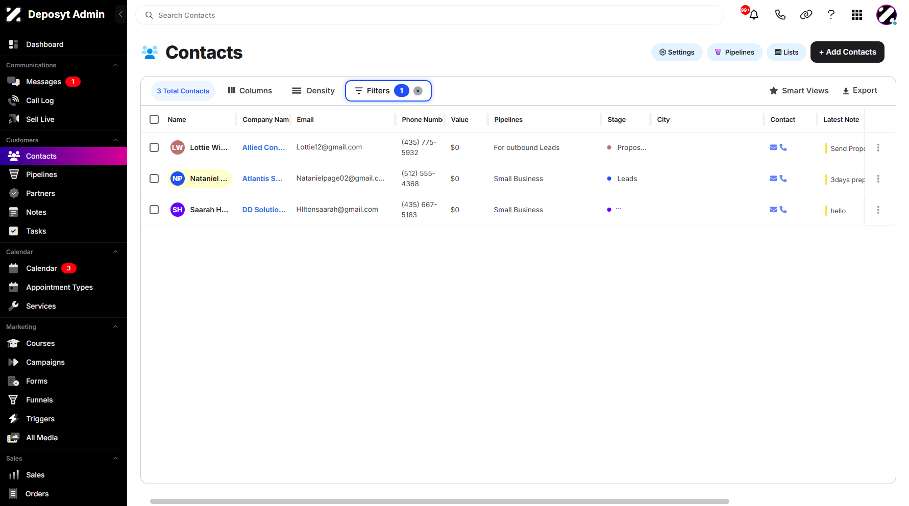This screenshot has height=506, width=909.
Task: Open Smart Views
Action: click(799, 91)
